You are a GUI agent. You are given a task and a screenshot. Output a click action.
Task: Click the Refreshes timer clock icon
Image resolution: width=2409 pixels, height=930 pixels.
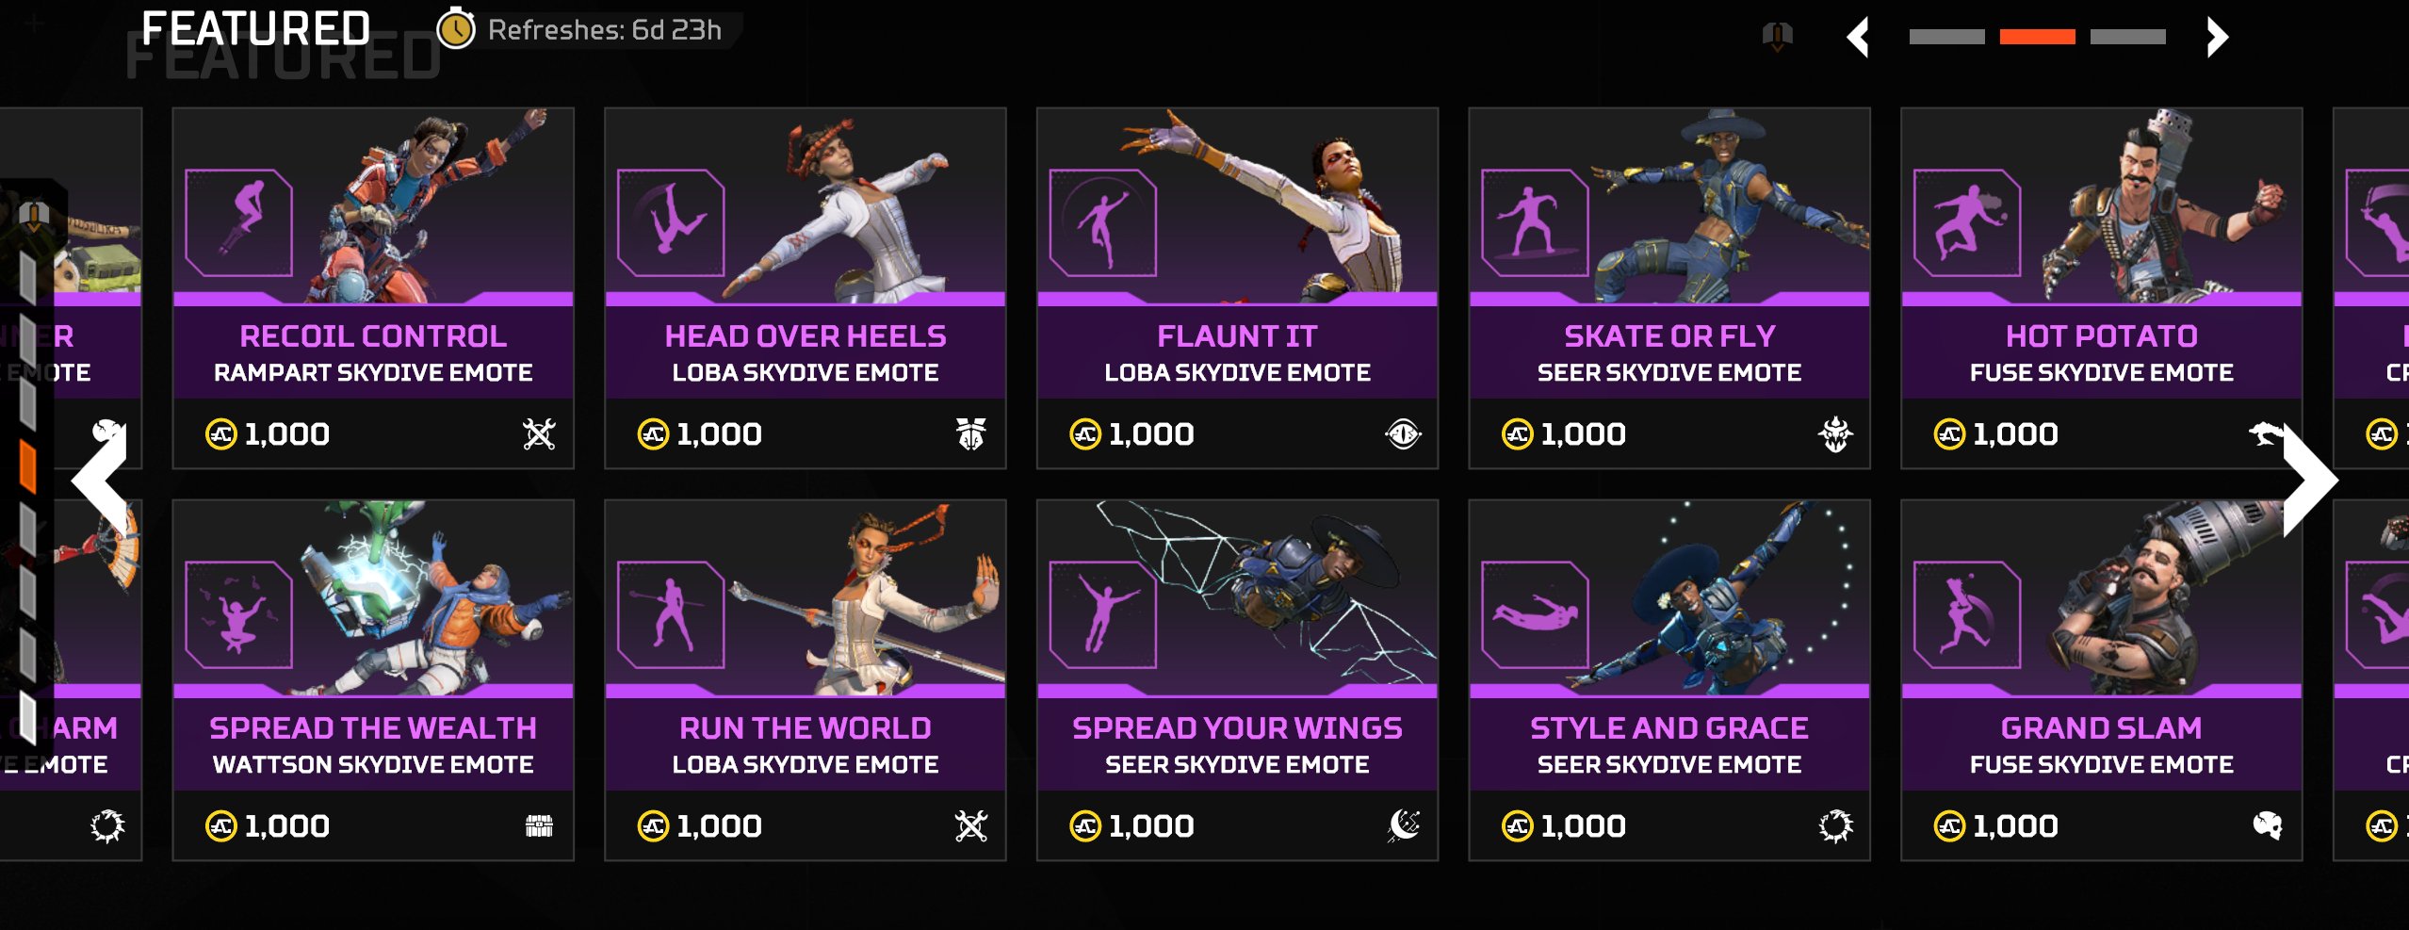coord(456,29)
